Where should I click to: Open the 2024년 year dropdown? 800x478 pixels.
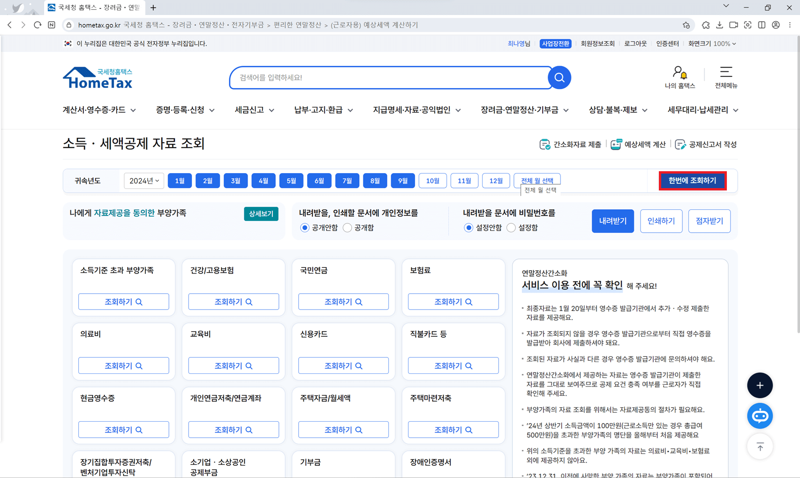143,181
